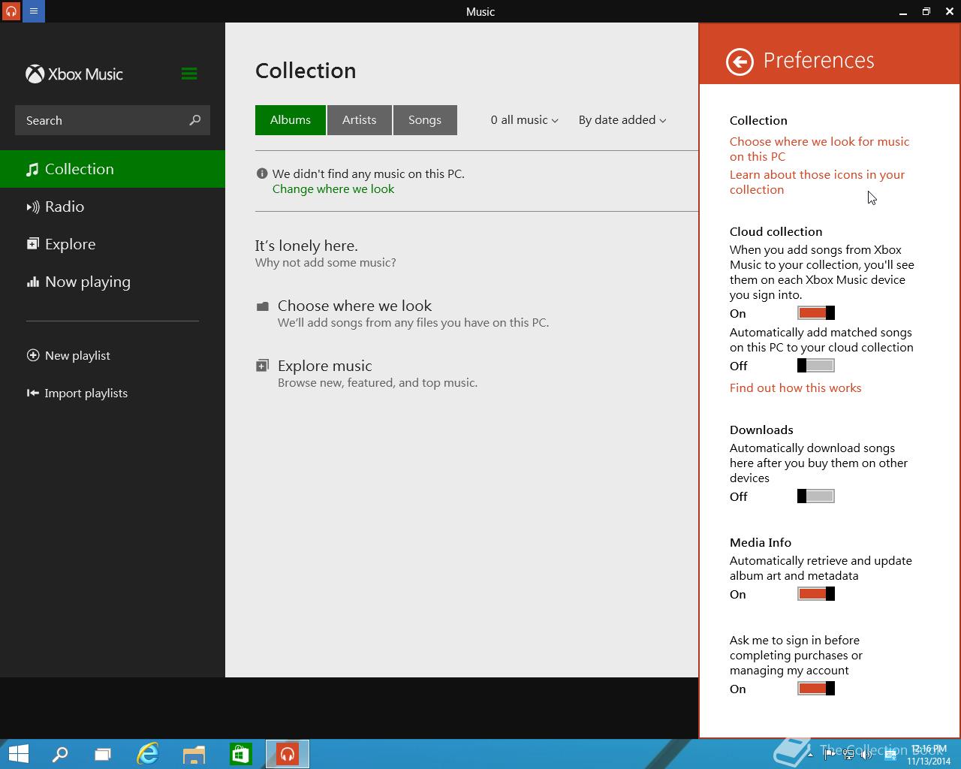The image size is (961, 769).
Task: Click the Radio signal icon
Action: [x=33, y=207]
